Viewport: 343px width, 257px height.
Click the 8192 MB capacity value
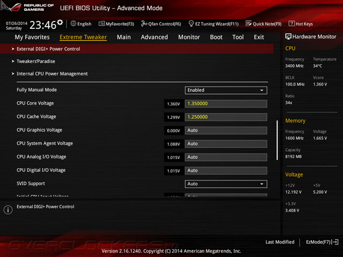click(x=294, y=156)
